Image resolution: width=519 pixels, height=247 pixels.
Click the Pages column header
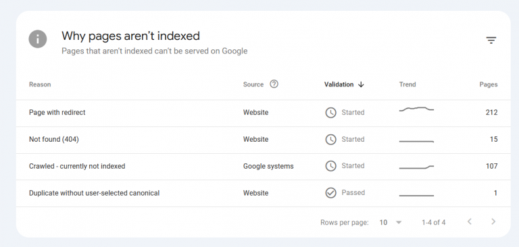point(488,84)
